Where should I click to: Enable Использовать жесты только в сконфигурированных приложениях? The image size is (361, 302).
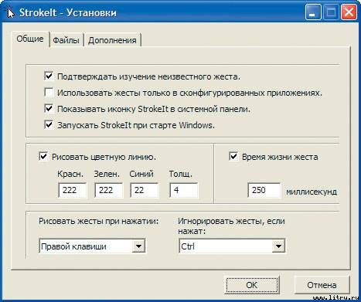click(49, 92)
